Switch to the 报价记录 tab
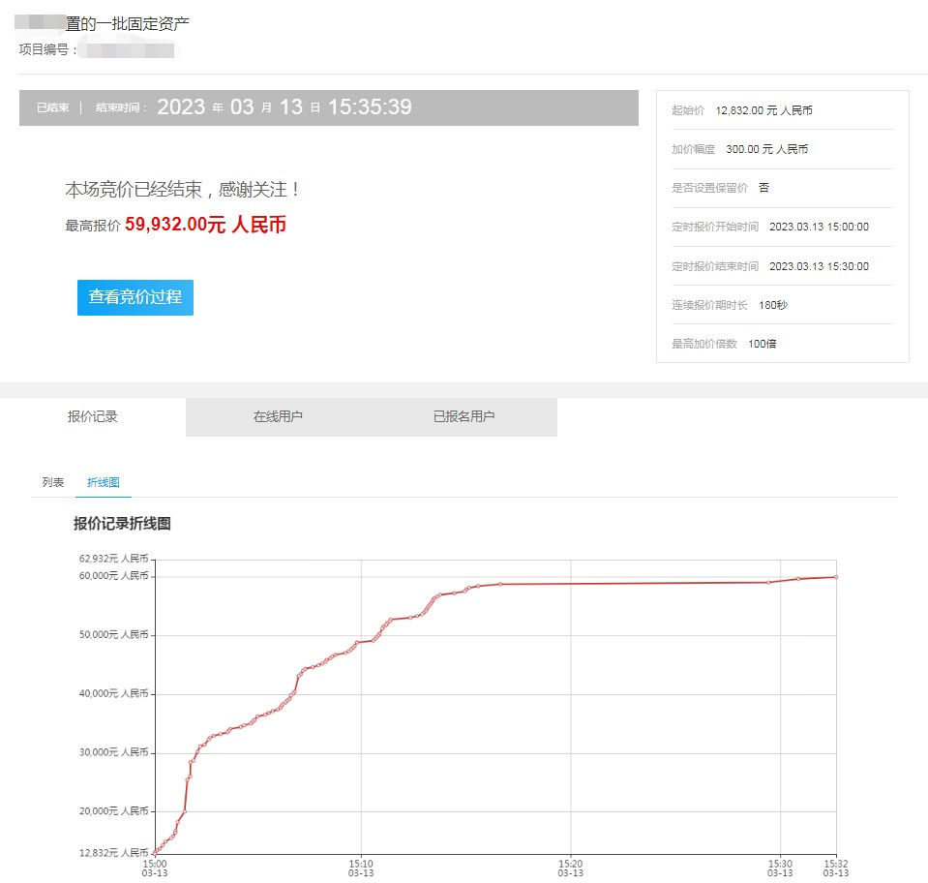This screenshot has height=883, width=928. (x=93, y=416)
